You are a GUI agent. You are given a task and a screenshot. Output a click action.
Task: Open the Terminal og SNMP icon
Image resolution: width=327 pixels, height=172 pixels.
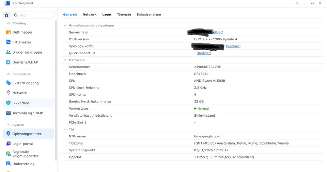coord(8,113)
